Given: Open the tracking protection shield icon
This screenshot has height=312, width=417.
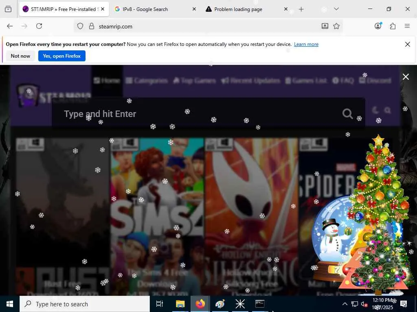Looking at the screenshot, I should (x=80, y=26).
